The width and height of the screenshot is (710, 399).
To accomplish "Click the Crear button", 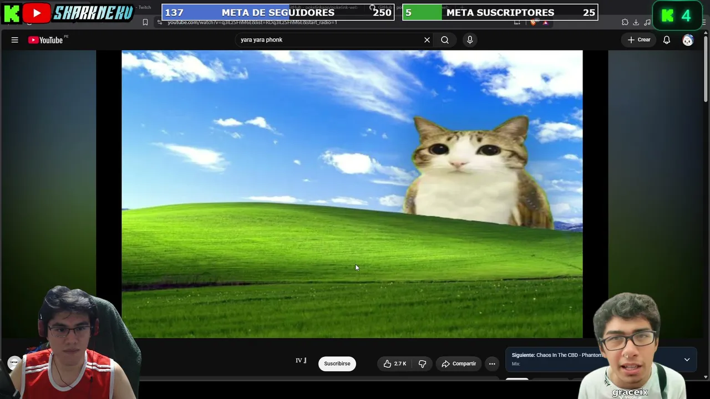I will pyautogui.click(x=639, y=40).
